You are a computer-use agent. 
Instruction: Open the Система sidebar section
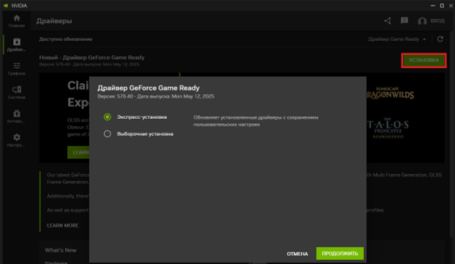pos(17,93)
